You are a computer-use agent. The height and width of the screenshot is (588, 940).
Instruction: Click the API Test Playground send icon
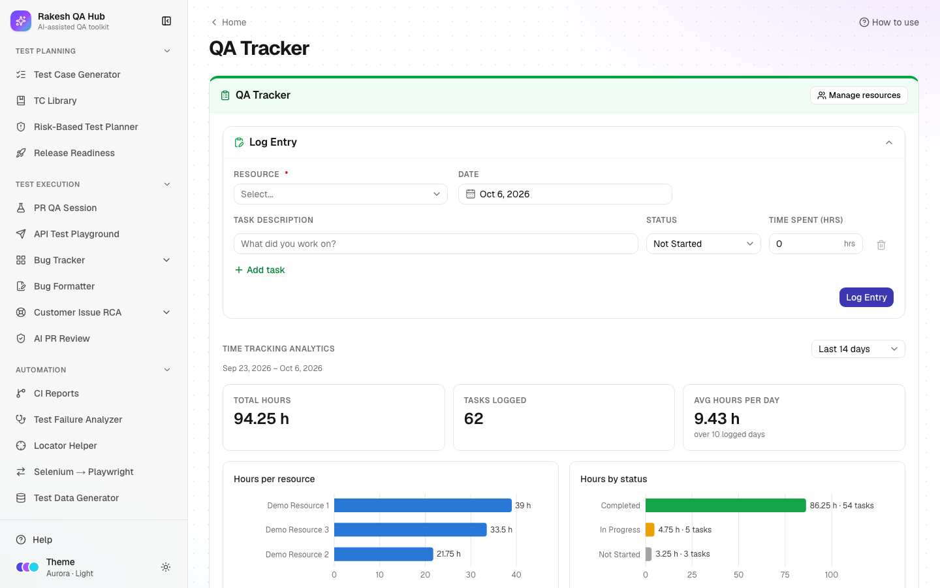point(21,234)
